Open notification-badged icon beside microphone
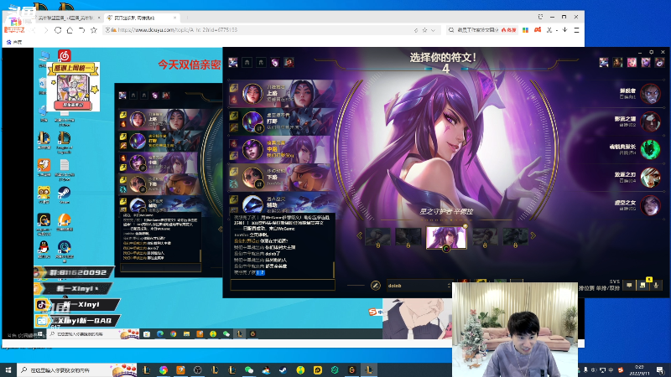The height and width of the screenshot is (377, 671). pyautogui.click(x=642, y=285)
